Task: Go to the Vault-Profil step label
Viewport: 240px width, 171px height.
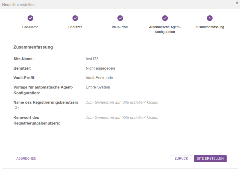Action: click(120, 27)
